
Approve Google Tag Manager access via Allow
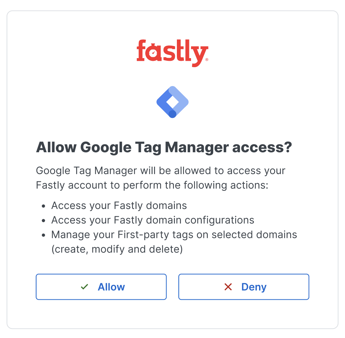click(101, 287)
